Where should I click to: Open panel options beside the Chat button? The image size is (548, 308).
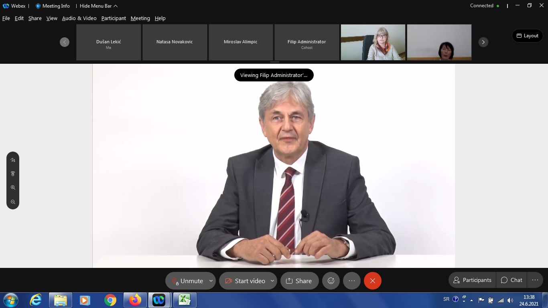[535, 280]
